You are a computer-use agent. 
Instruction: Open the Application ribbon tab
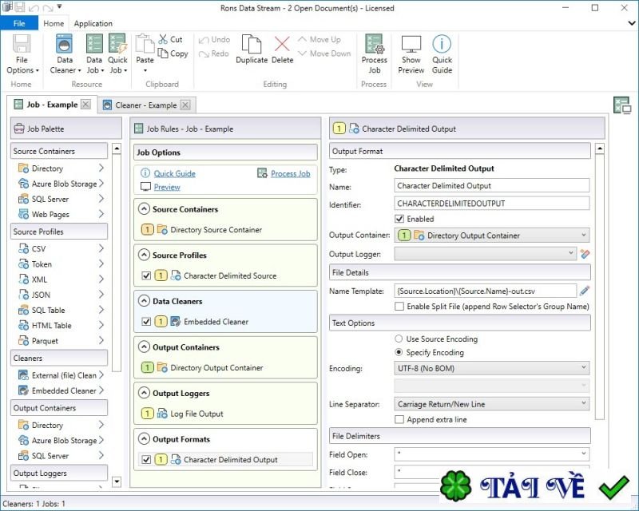[x=93, y=23]
